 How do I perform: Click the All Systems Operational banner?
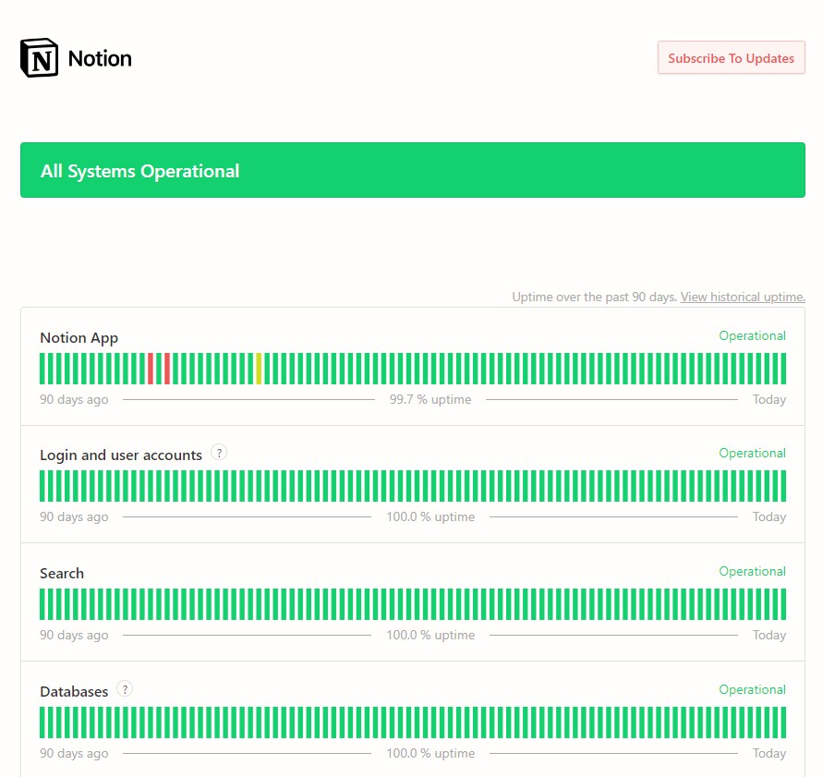[413, 170]
